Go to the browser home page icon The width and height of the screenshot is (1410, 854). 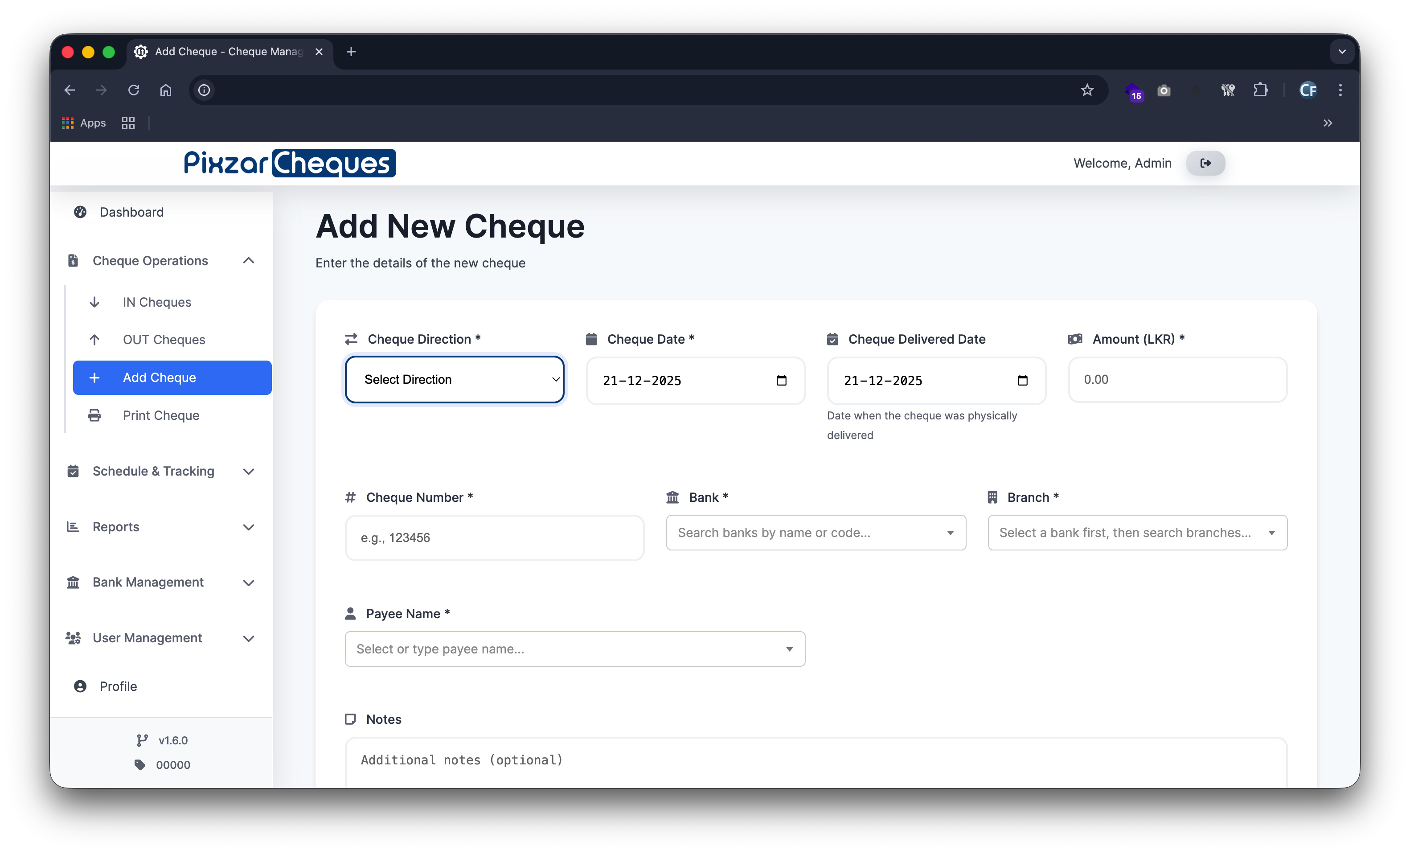(165, 90)
